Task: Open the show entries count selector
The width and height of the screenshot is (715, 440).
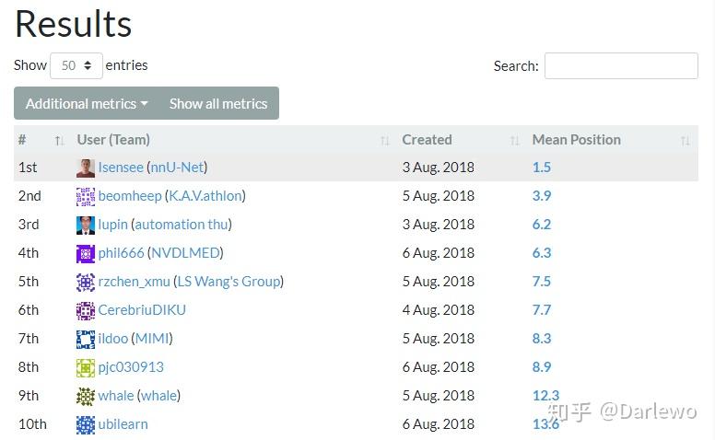Action: 76,65
